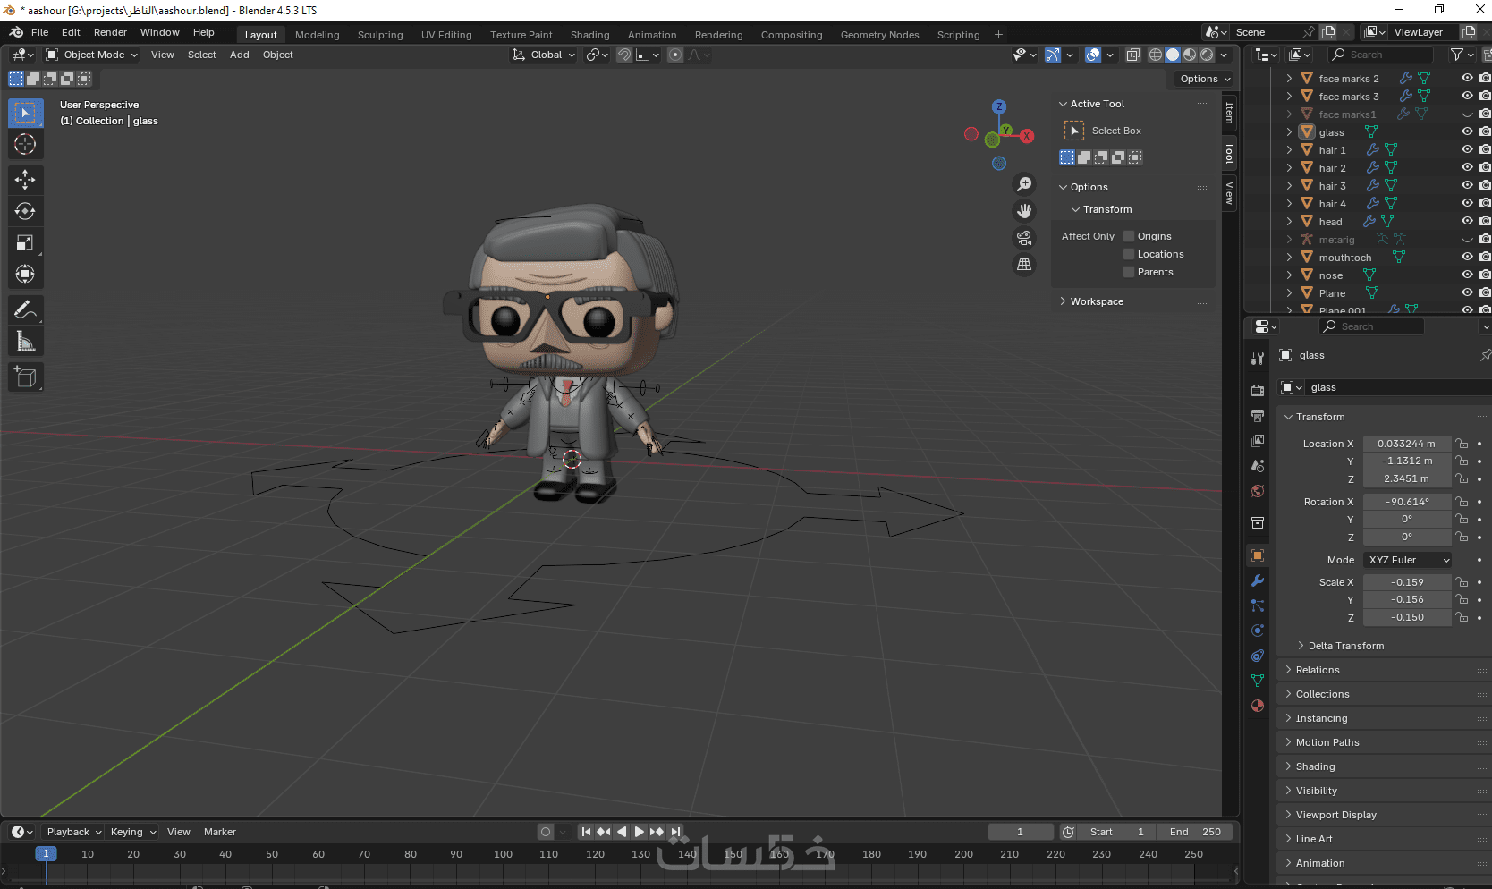The width and height of the screenshot is (1492, 889).
Task: Switch to the Modeling workspace tab
Action: pyautogui.click(x=318, y=35)
